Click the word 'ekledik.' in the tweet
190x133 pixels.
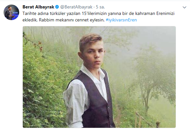click(x=30, y=20)
